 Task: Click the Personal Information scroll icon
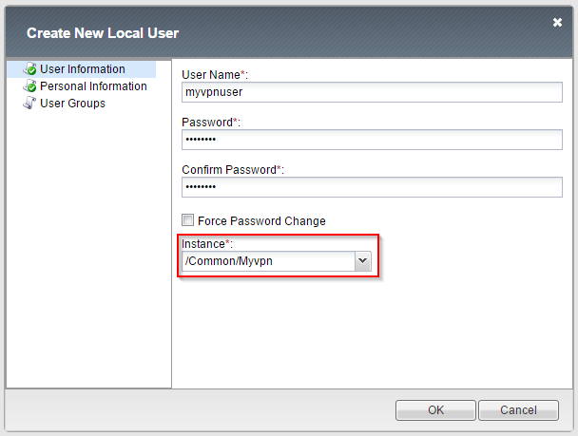[30, 86]
